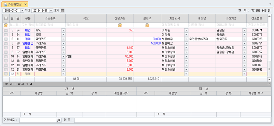Viewport: 274px width, 126px height.
Task: Sort by the 신용카드 column header
Action: coord(120,18)
